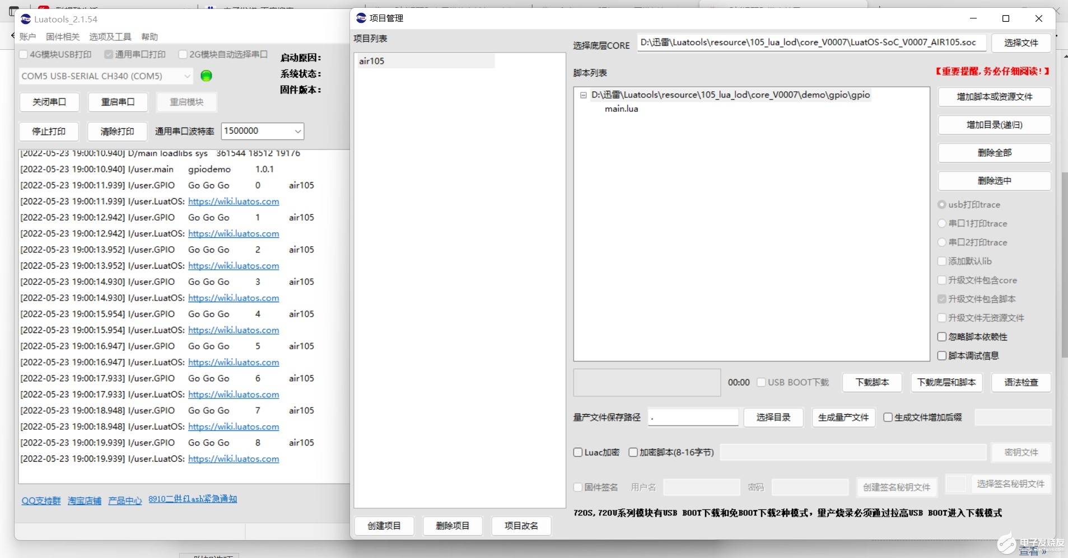The image size is (1068, 558).
Task: Open the COM5 USB-SERIAL CH340 port dropdown
Action: 106,76
